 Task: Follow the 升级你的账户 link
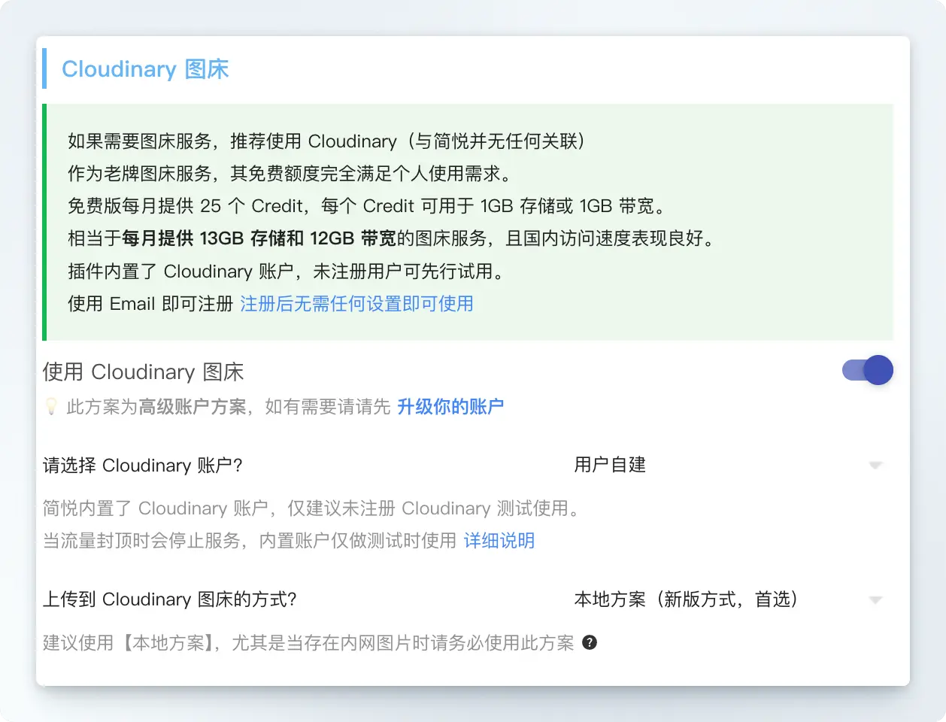450,407
